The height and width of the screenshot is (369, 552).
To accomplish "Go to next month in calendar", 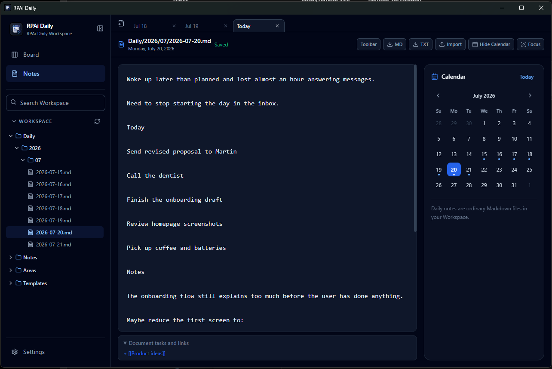I will 530,95.
